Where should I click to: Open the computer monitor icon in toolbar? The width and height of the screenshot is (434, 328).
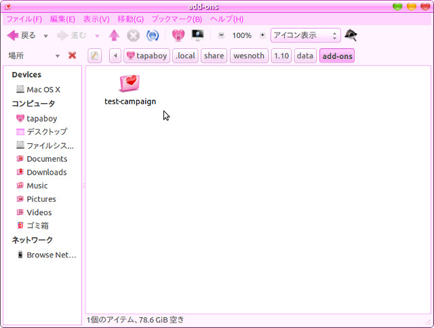[197, 35]
